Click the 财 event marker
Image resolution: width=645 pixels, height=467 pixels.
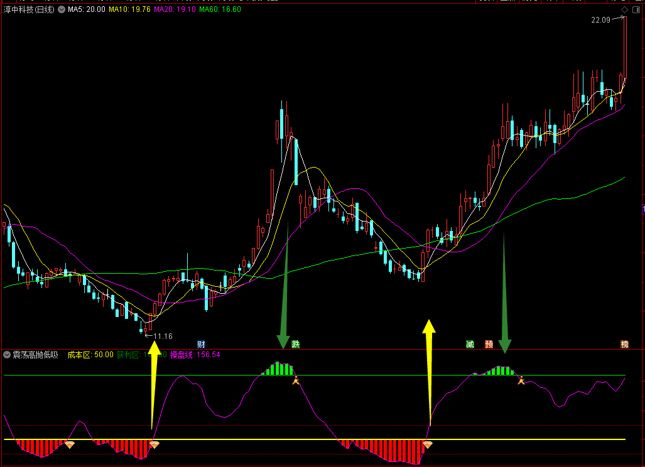[201, 345]
